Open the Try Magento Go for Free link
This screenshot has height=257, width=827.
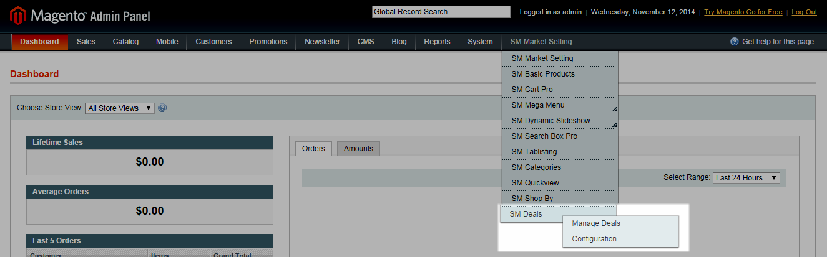[x=743, y=12]
